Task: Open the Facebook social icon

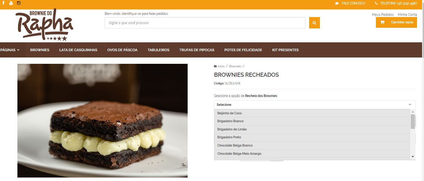Action: [3, 3]
